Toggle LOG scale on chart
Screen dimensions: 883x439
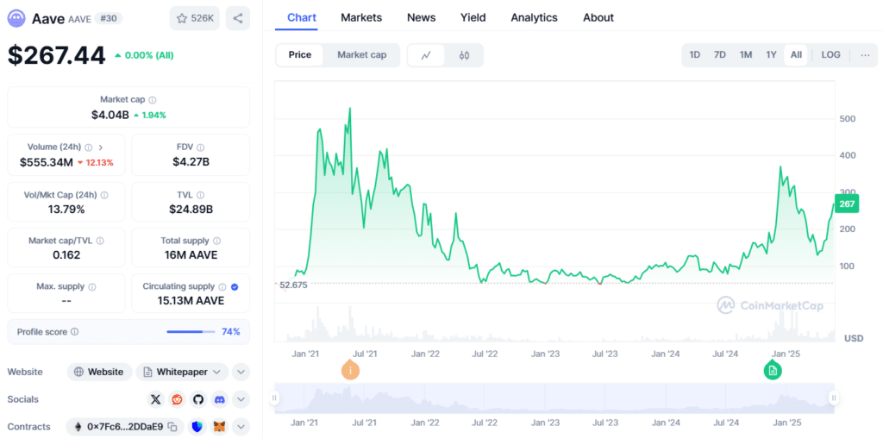click(830, 54)
